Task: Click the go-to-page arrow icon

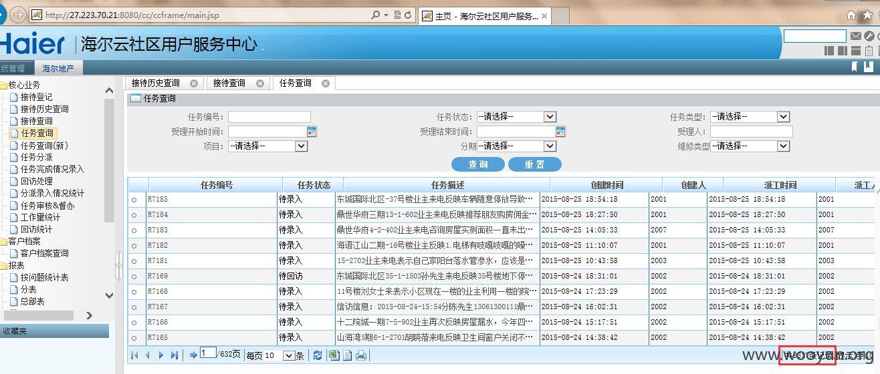Action: click(193, 355)
